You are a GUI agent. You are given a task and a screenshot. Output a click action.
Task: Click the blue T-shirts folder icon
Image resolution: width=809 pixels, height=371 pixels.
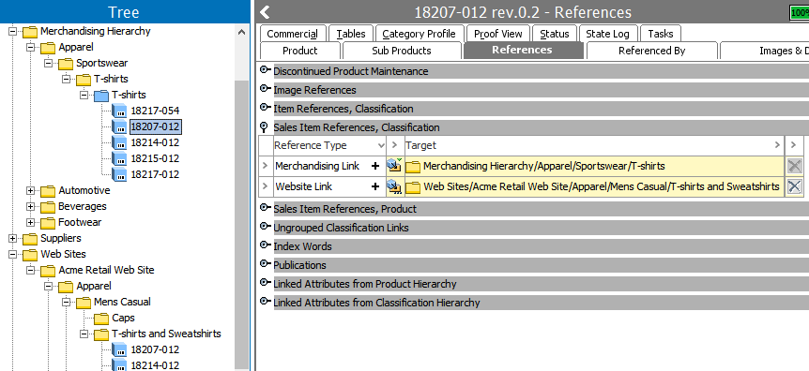(x=101, y=95)
